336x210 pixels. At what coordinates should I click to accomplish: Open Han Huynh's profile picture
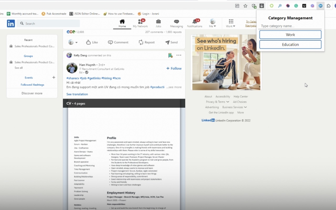pyautogui.click(x=72, y=68)
